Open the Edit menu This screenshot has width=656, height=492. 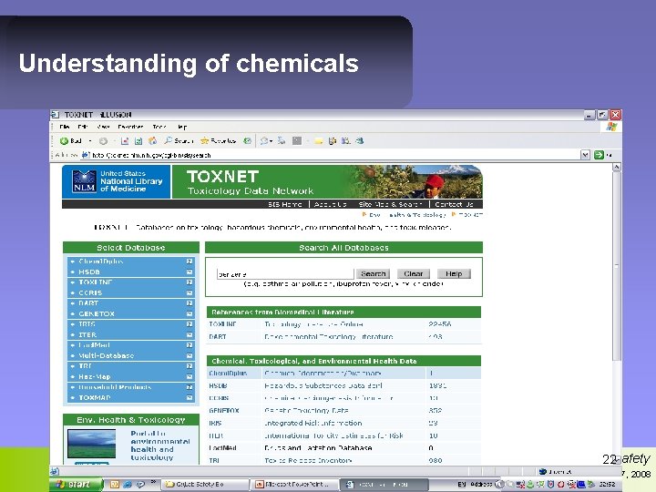click(82, 127)
